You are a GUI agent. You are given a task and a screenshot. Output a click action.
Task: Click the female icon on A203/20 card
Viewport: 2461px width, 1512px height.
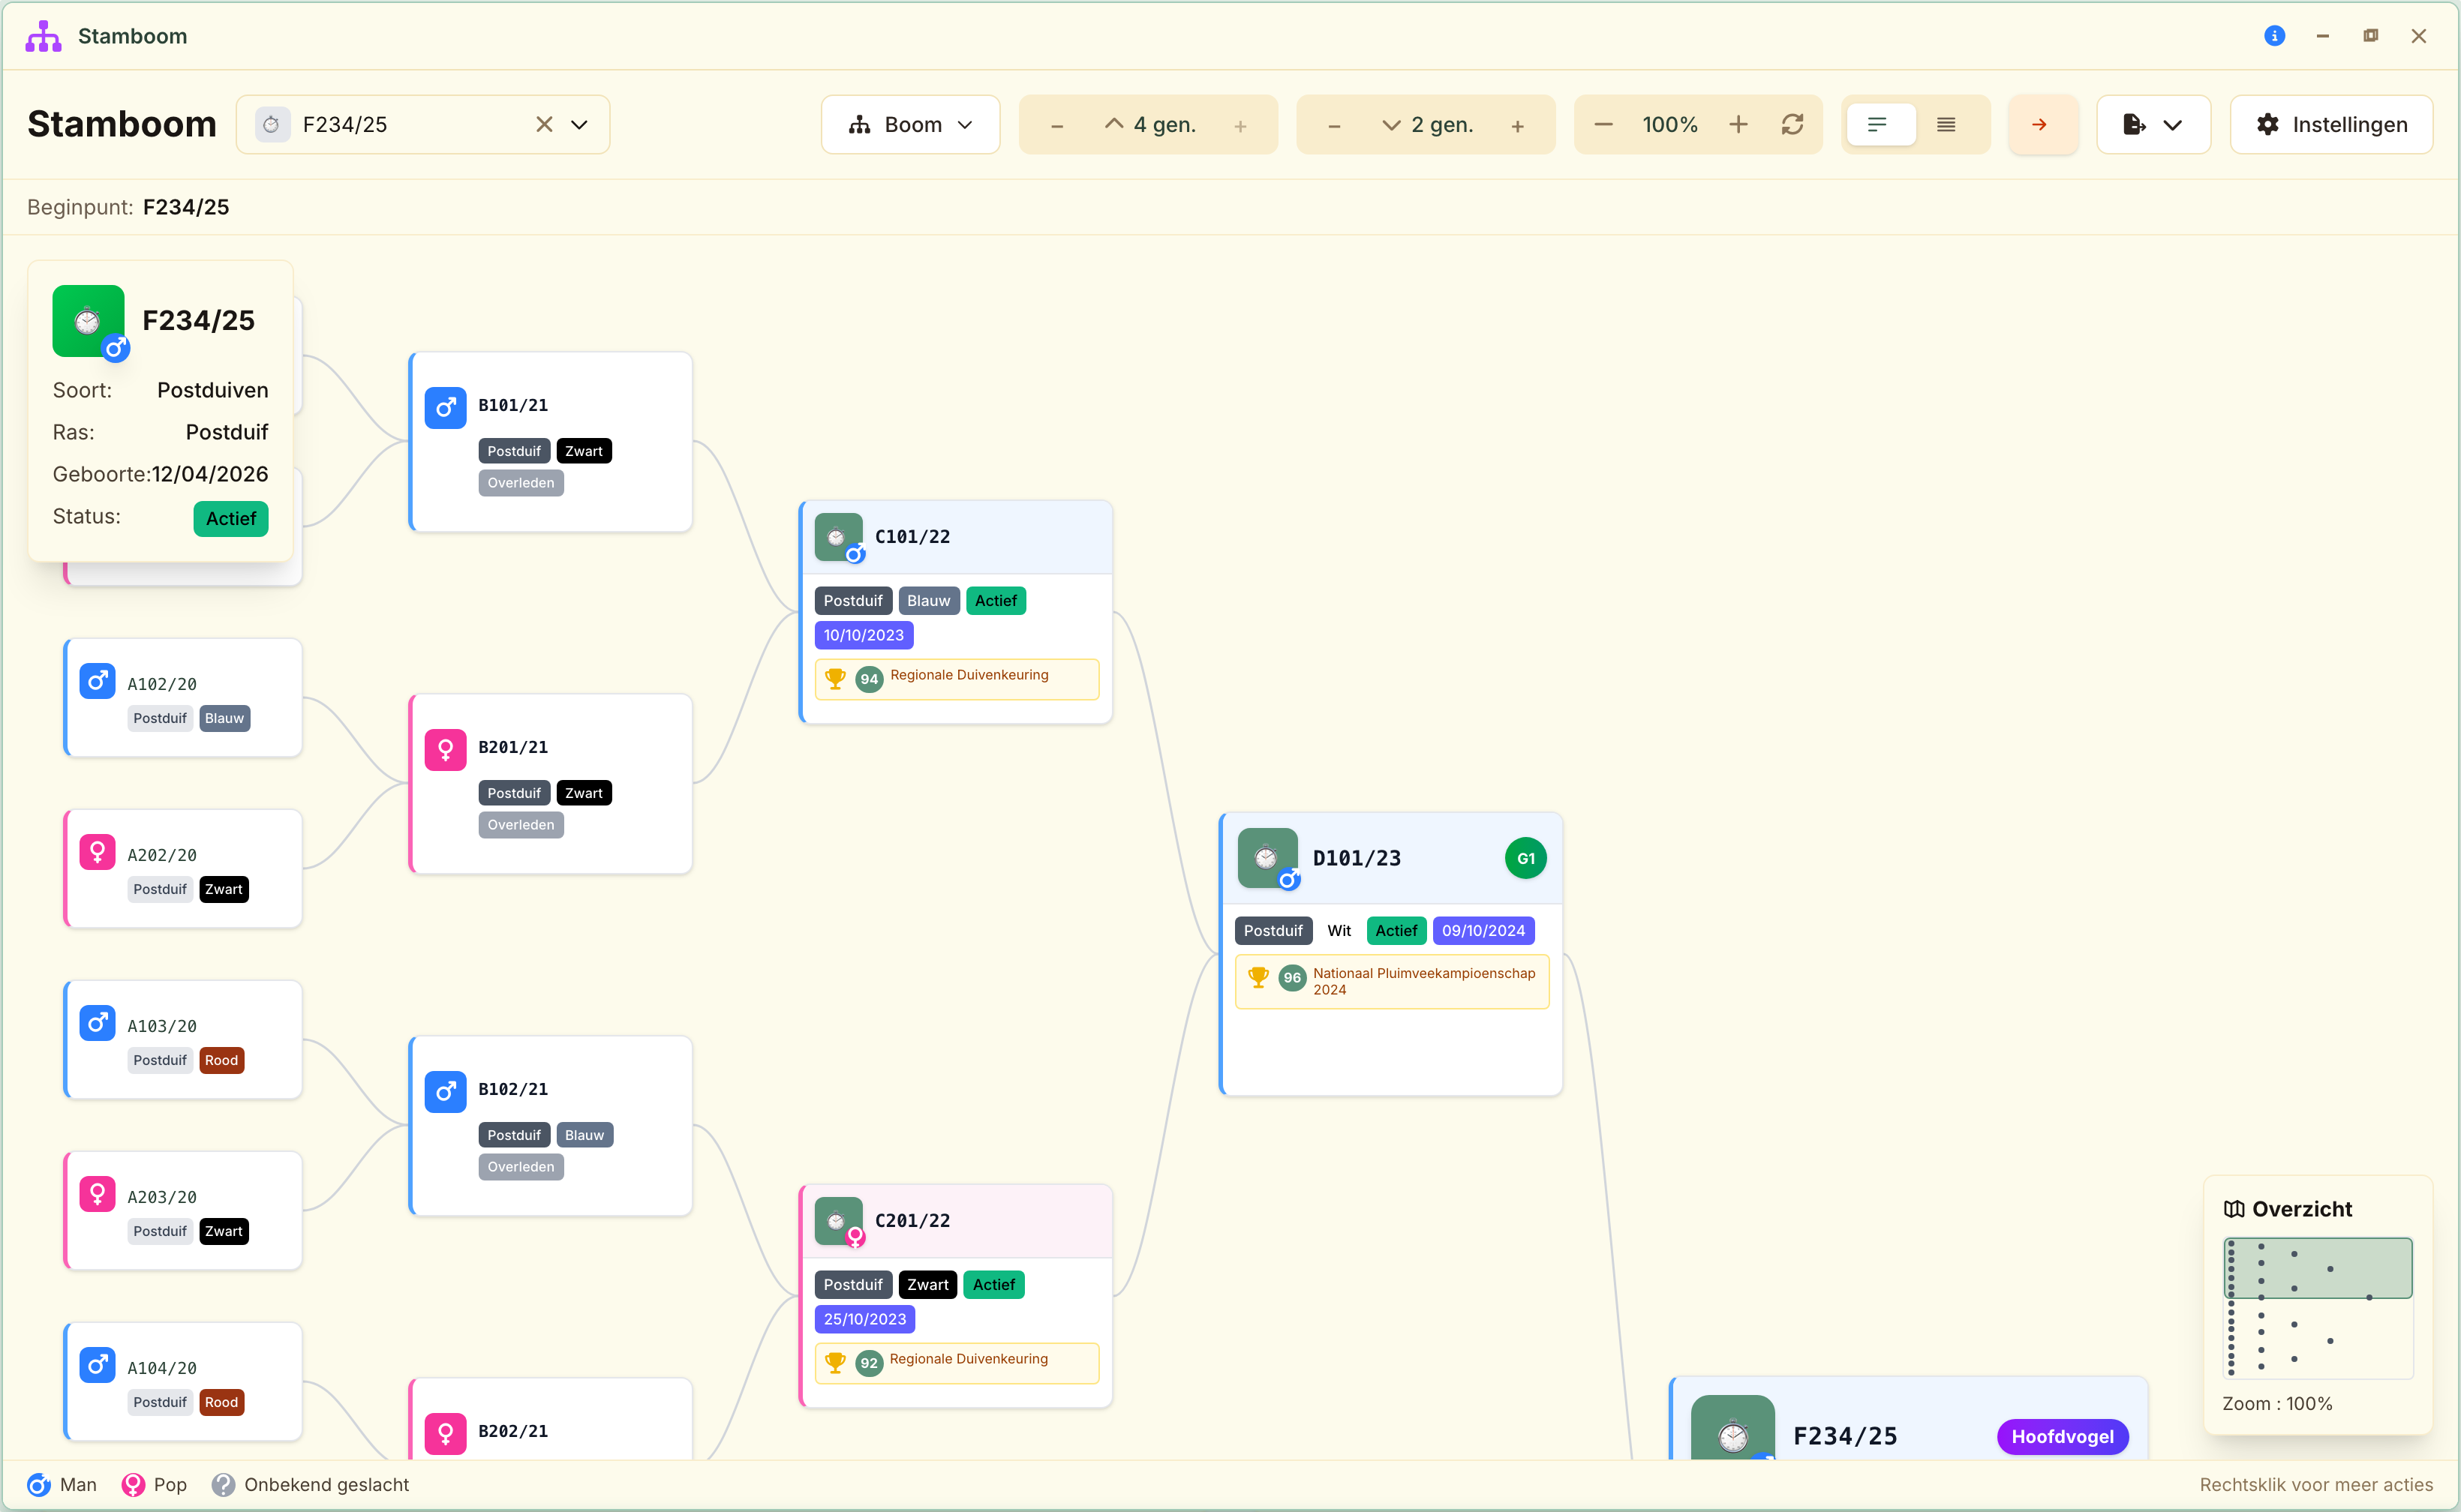[x=97, y=1194]
